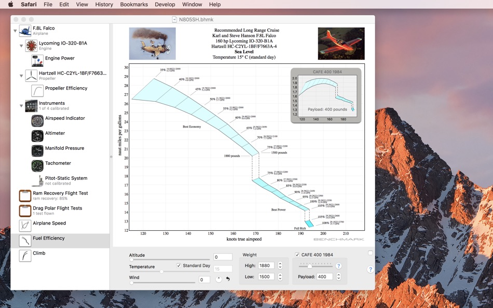Open the Airplane Speed chart icon
Screen dimensions: 493x308
[x=25, y=226]
